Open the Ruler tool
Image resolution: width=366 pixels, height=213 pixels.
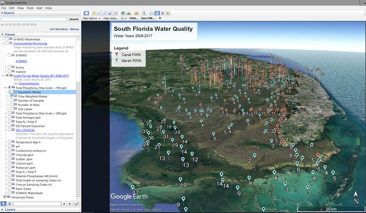point(144,13)
